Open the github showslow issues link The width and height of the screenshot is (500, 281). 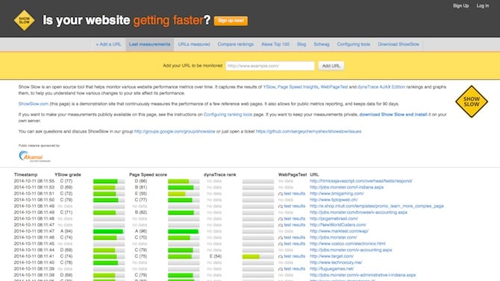308,131
